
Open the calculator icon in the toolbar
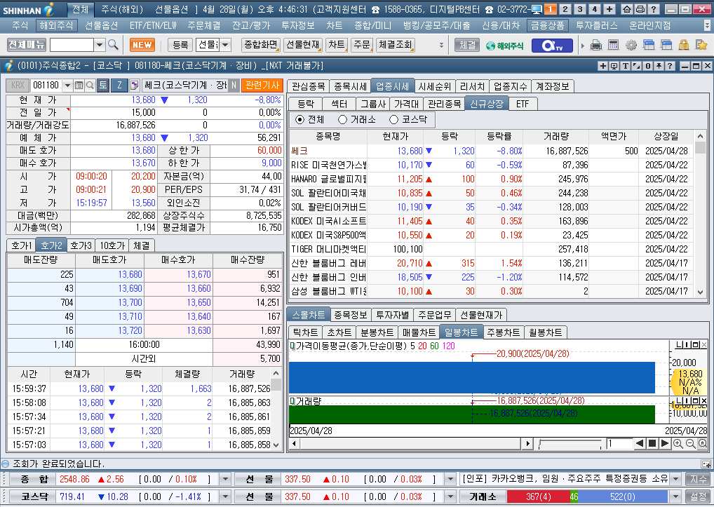614,45
